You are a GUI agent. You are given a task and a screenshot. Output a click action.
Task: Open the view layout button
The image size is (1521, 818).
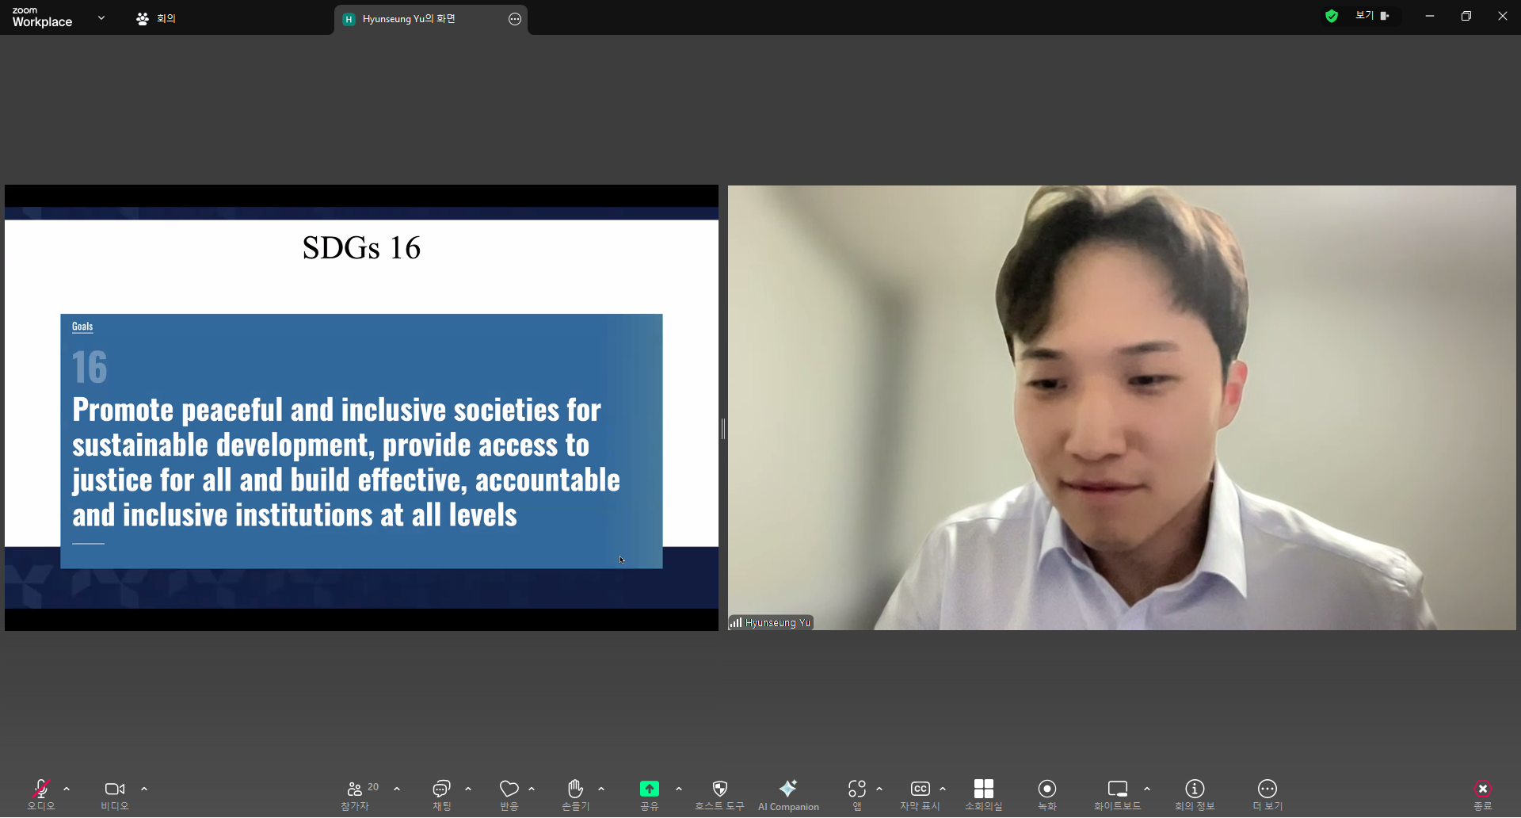pyautogui.click(x=1372, y=16)
